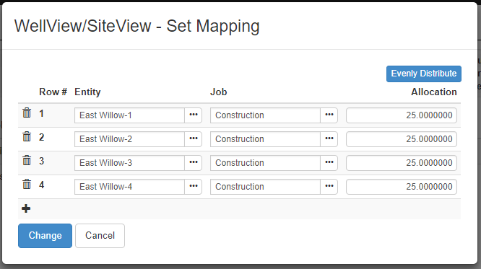The image size is (481, 269).
Task: Select the East Willow-2 entity field
Action: pyautogui.click(x=129, y=139)
